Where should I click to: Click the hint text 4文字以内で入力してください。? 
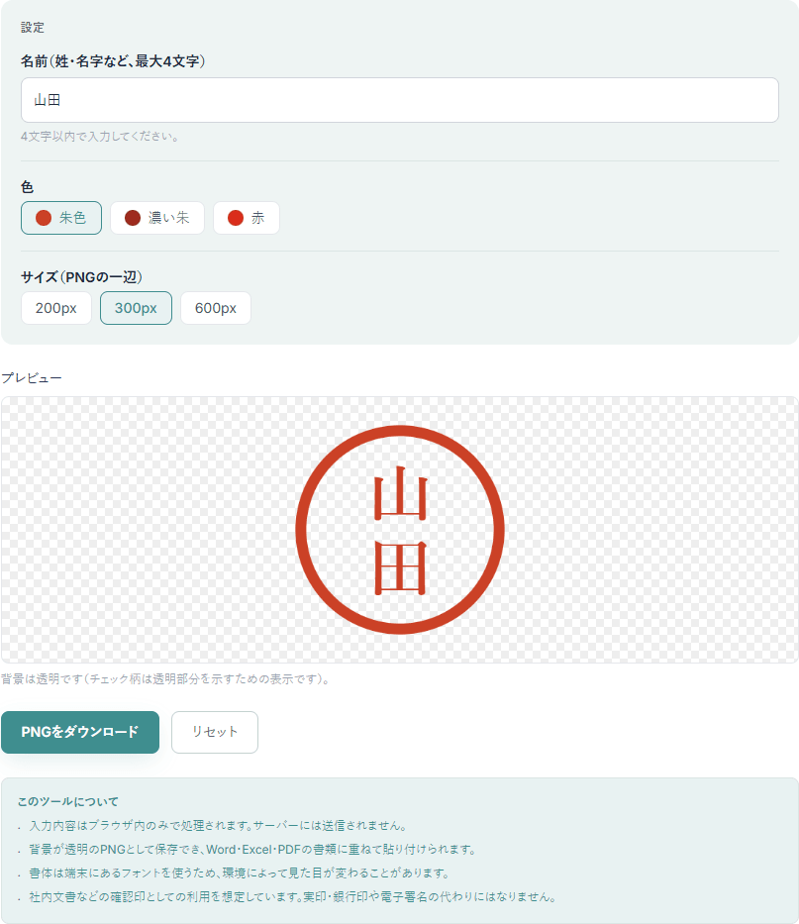coord(100,136)
